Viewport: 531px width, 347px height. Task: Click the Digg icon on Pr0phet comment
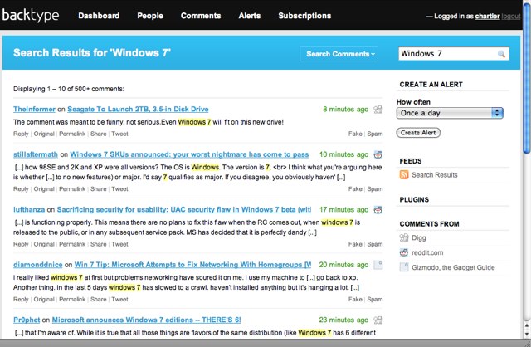pyautogui.click(x=378, y=320)
